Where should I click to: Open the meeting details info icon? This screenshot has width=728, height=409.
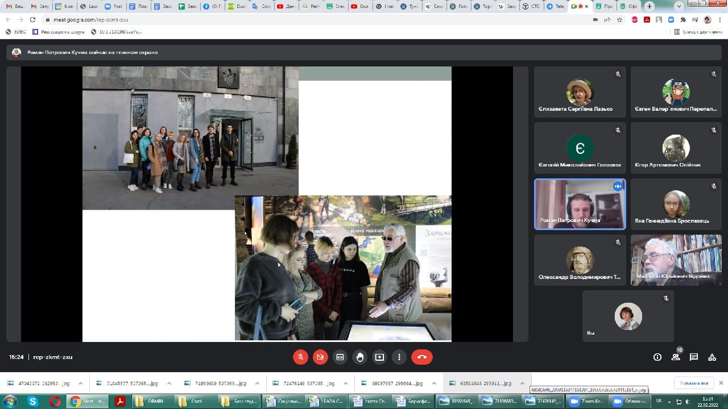(657, 357)
